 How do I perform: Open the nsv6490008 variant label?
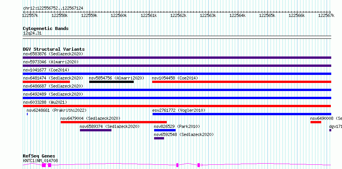click(326, 118)
